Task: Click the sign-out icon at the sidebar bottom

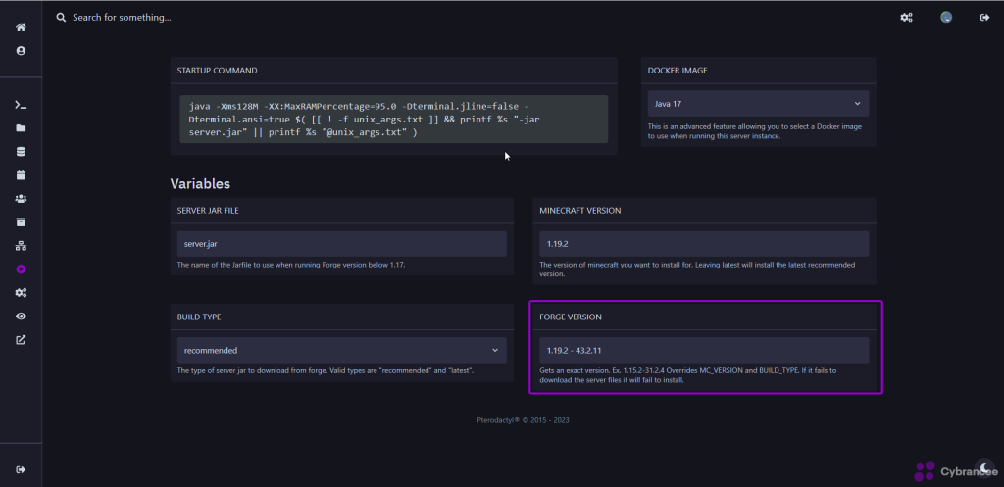Action: pos(21,469)
